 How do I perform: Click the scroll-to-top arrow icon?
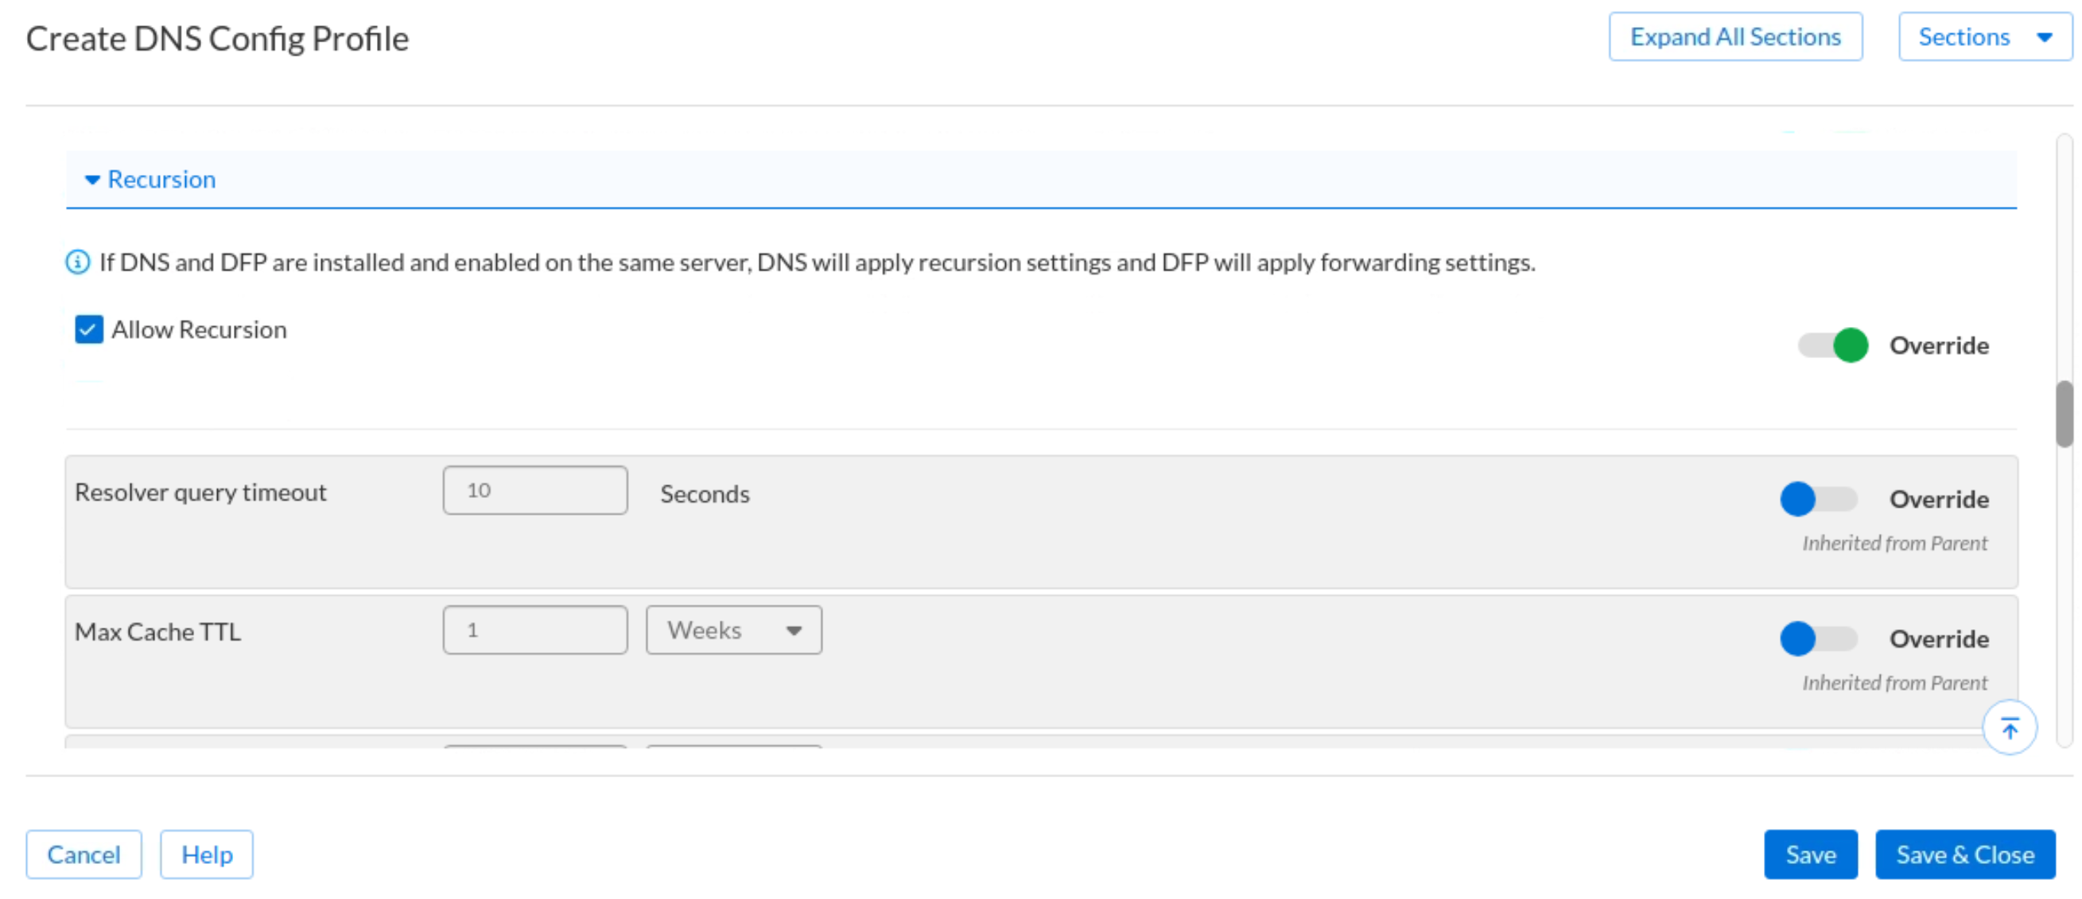[2010, 726]
